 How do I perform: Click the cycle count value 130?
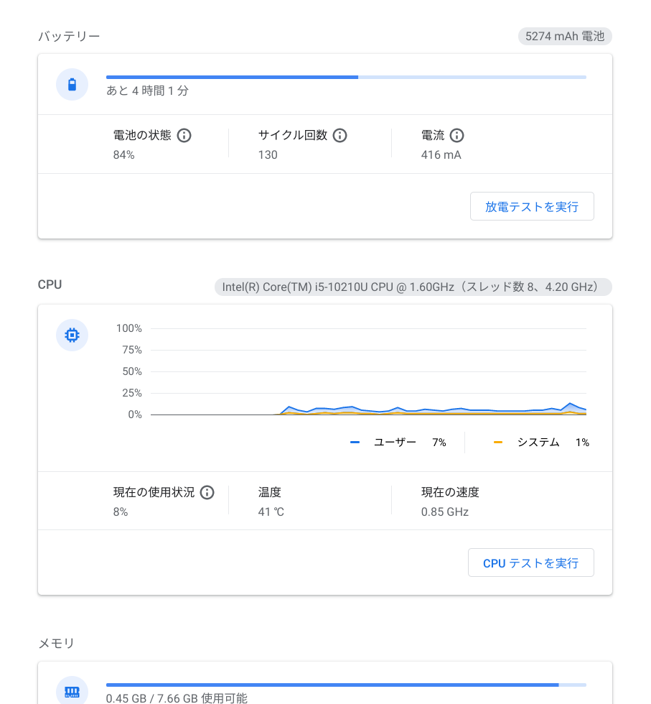pos(268,155)
